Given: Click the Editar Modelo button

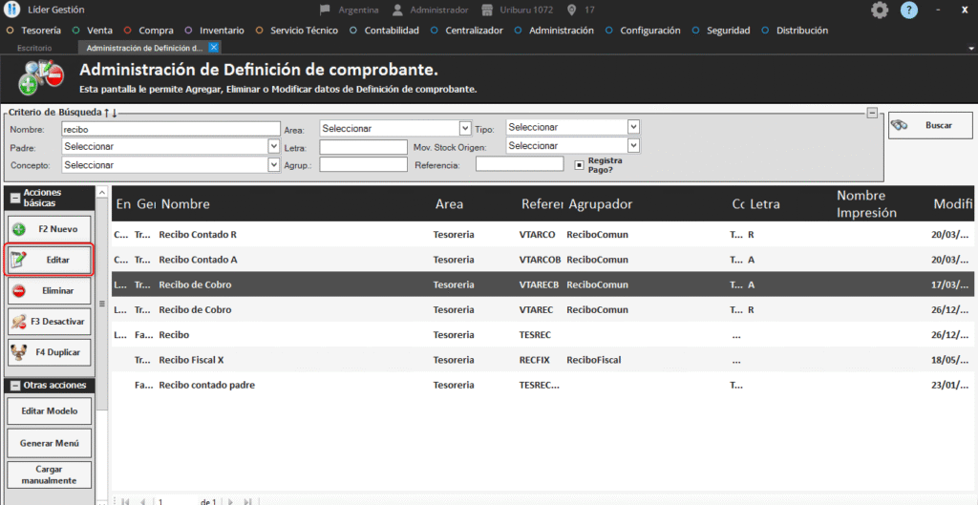Looking at the screenshot, I should pos(50,411).
